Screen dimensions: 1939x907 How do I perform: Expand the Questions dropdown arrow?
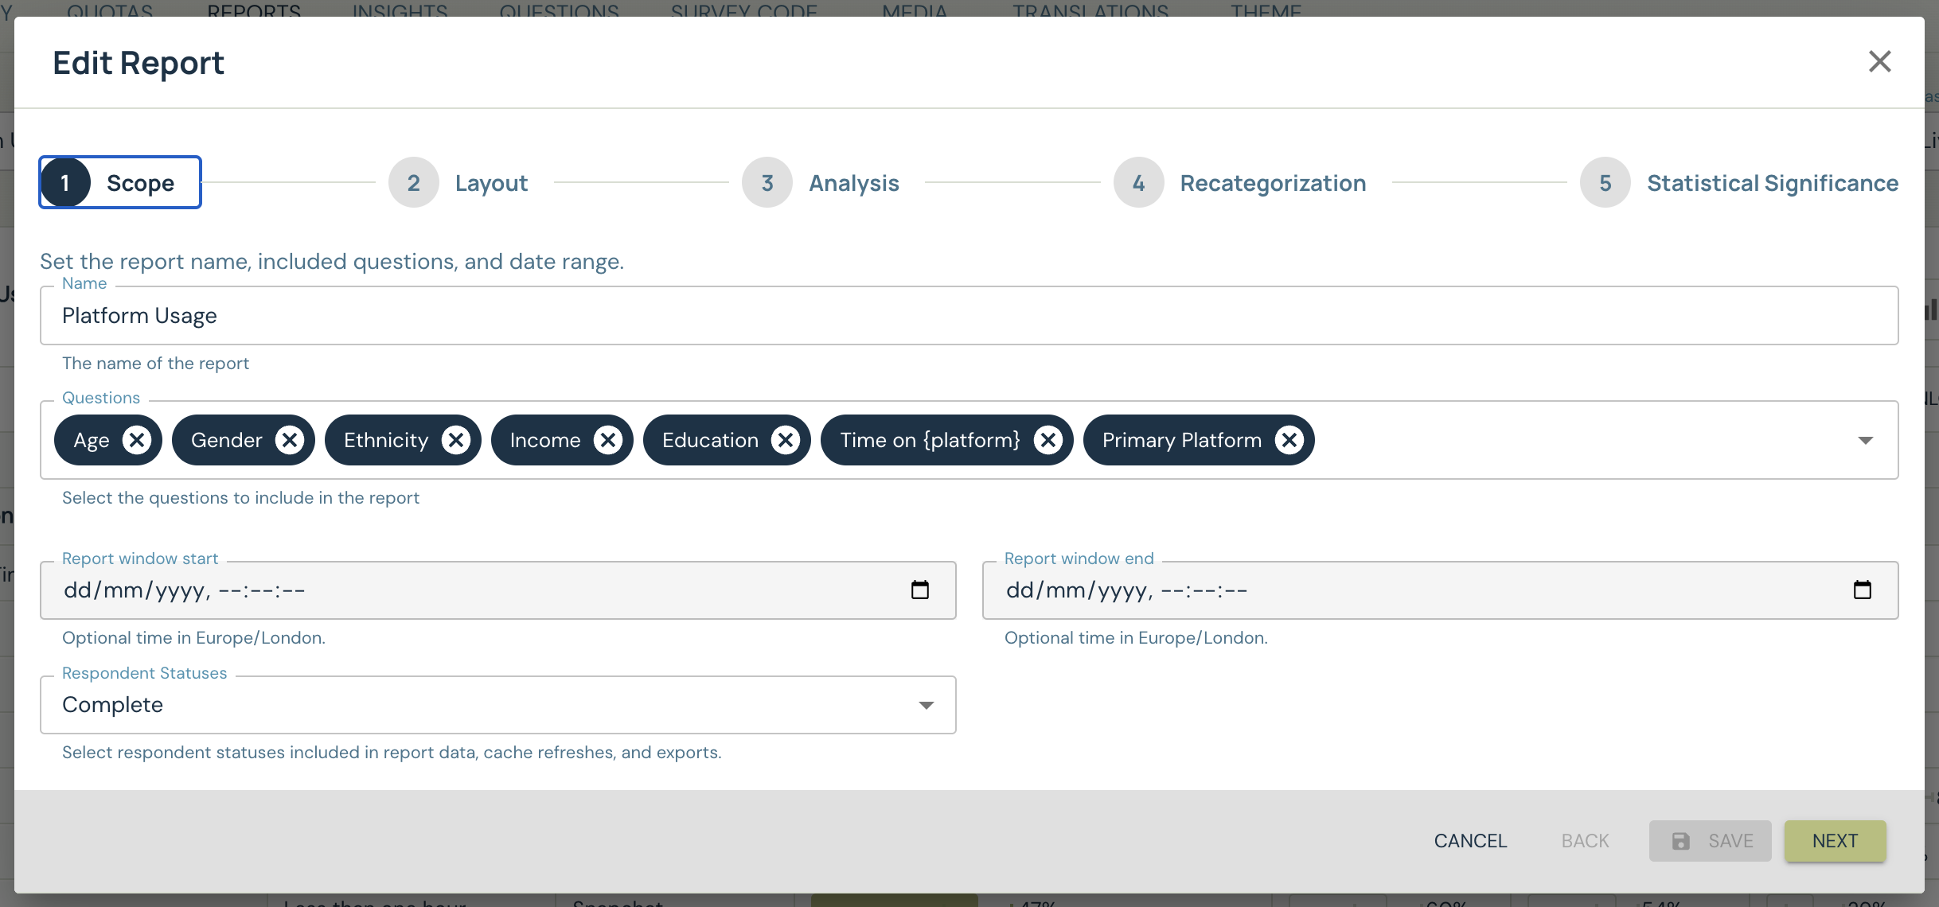pyautogui.click(x=1866, y=440)
